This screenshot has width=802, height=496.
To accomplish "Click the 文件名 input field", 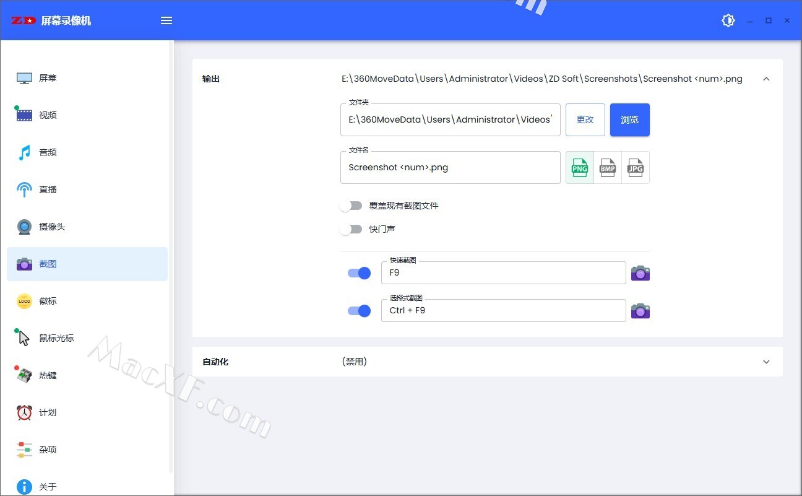I will 450,168.
